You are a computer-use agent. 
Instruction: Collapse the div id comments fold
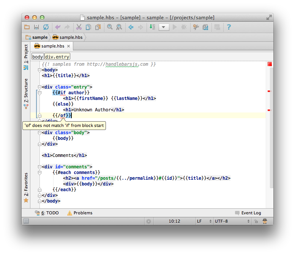pos(39,167)
